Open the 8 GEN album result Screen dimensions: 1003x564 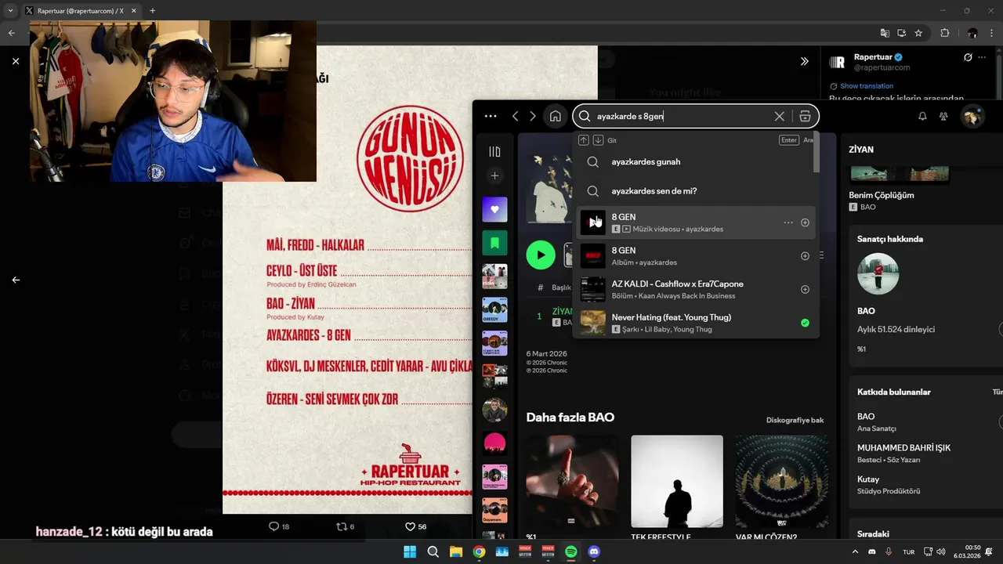(696, 256)
